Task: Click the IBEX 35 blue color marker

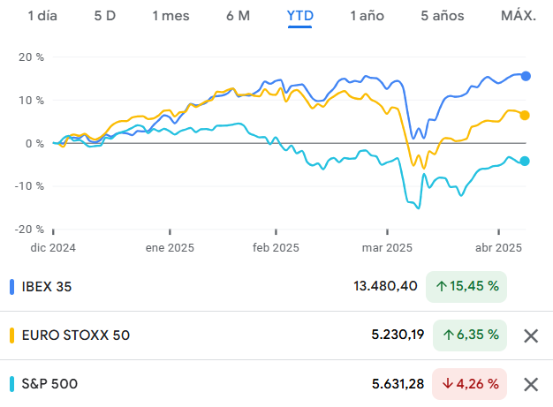Action: 11,286
